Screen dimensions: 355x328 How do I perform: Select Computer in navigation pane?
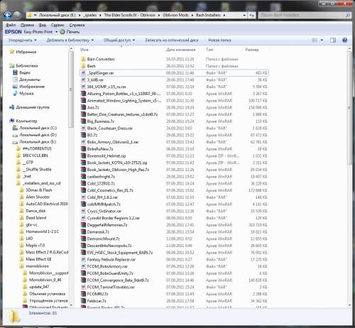click(x=26, y=121)
